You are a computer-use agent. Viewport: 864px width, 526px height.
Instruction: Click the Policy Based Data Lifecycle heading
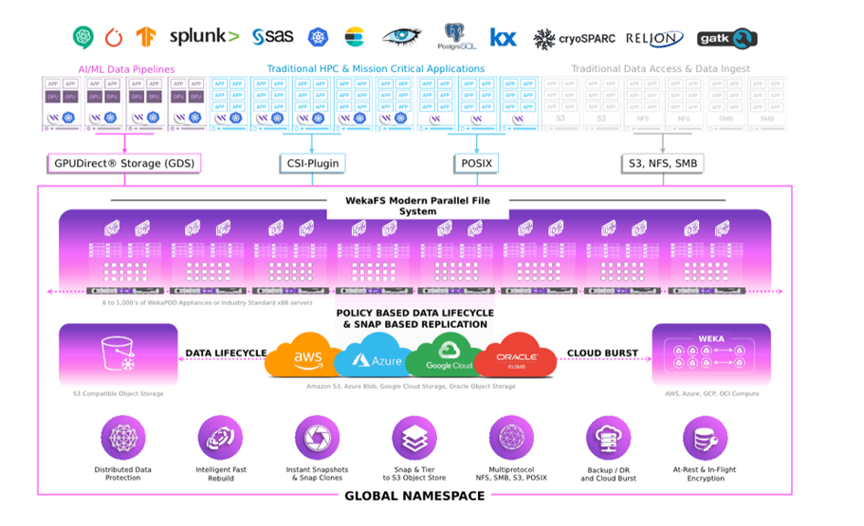point(414,318)
